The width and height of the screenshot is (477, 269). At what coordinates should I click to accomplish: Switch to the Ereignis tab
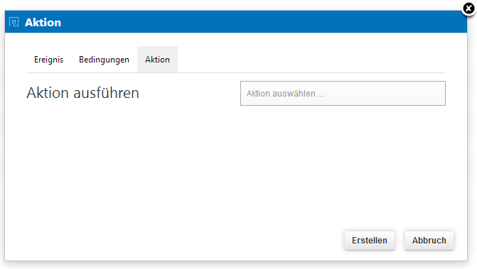coord(48,60)
